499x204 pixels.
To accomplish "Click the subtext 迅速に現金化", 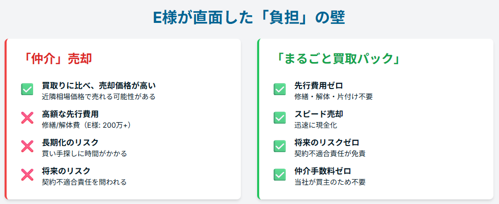I will tap(316, 125).
